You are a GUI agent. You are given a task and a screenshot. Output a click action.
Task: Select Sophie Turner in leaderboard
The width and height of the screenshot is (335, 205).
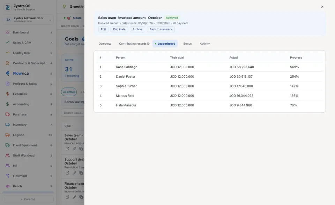pyautogui.click(x=126, y=86)
